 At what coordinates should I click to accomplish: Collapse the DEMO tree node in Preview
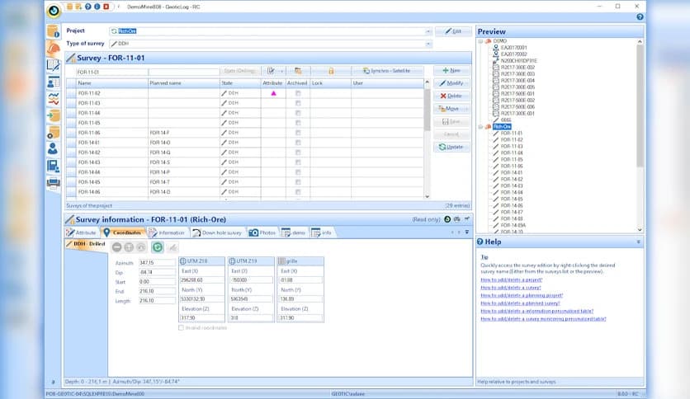[x=480, y=40]
